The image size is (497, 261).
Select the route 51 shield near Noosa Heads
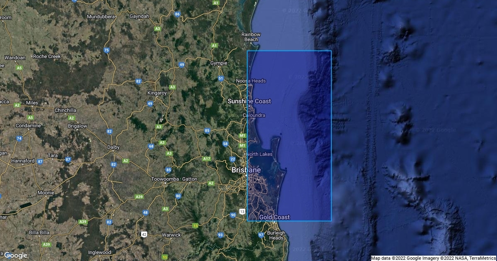(221, 78)
